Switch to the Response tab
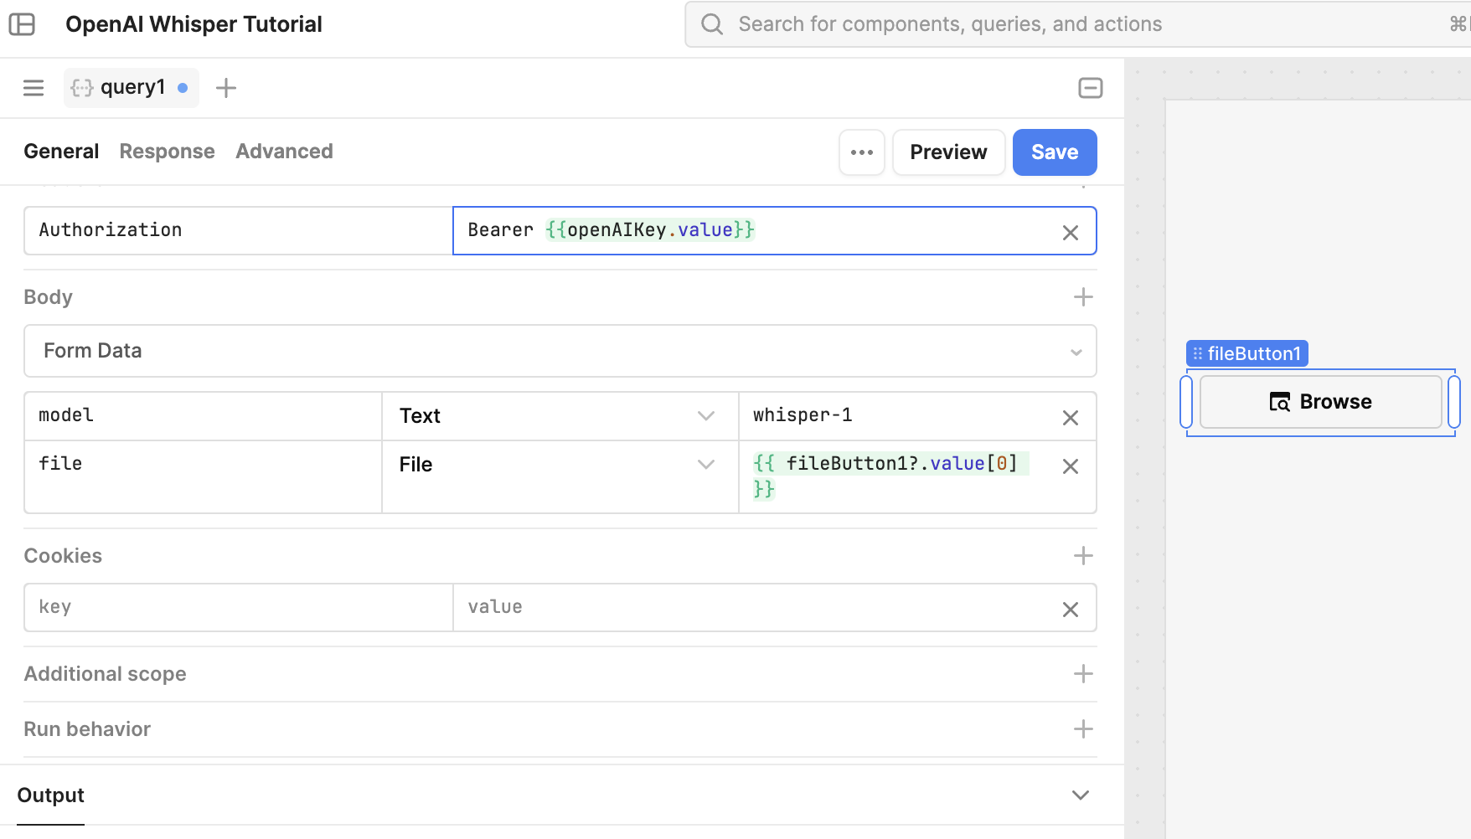 pyautogui.click(x=167, y=152)
